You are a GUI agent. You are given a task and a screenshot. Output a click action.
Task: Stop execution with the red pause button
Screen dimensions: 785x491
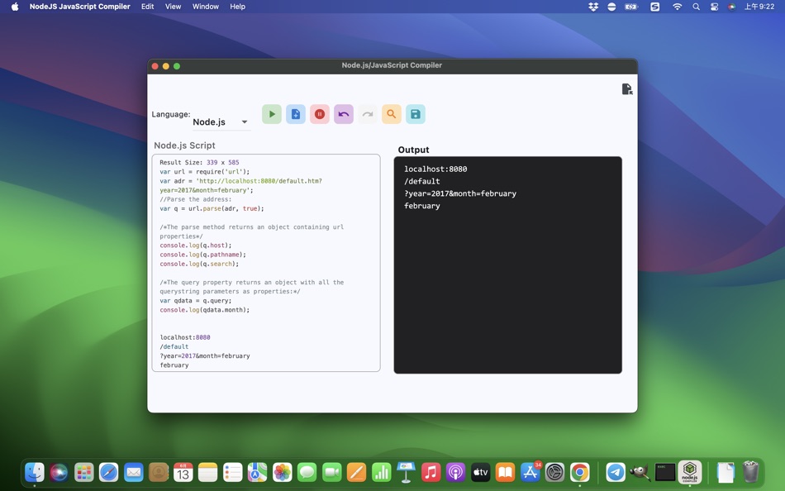click(320, 114)
